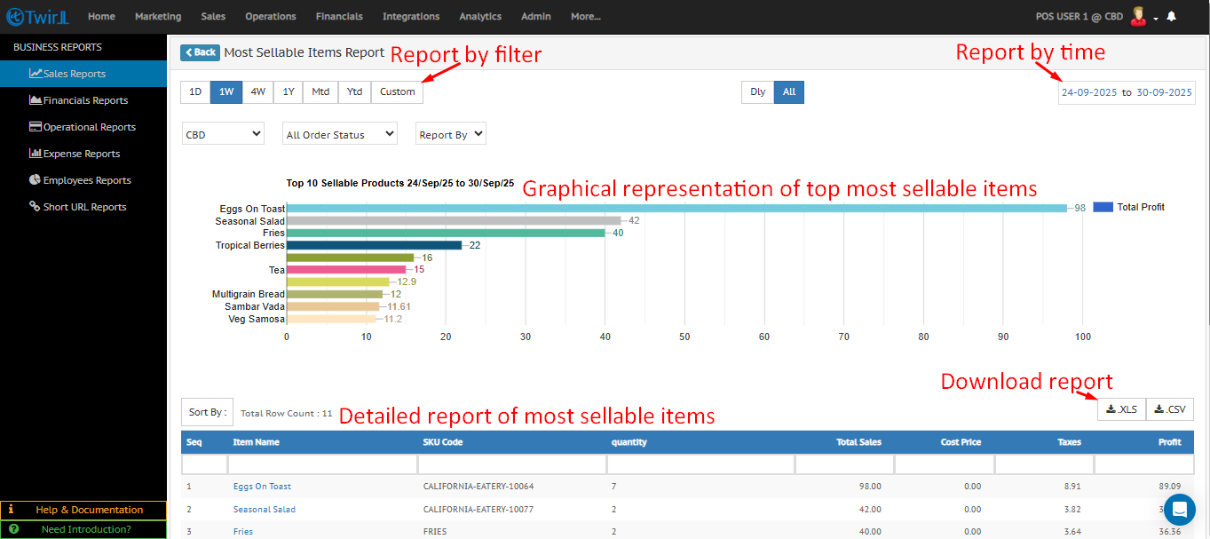Open the notification bell icon

coord(1172,16)
